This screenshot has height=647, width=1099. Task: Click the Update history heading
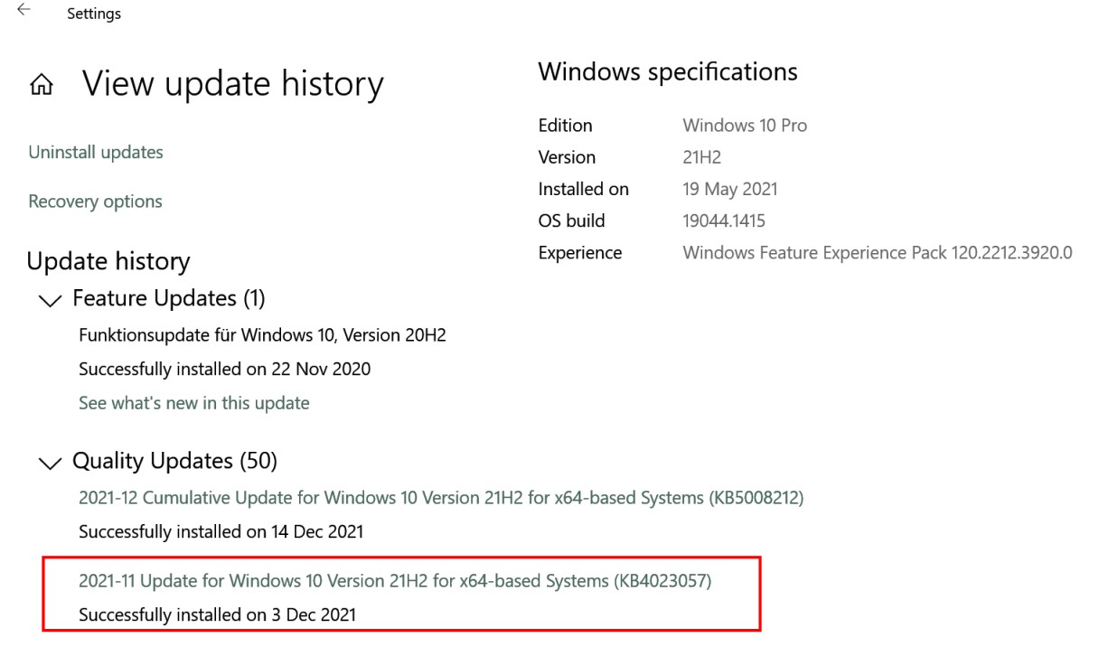coord(108,261)
